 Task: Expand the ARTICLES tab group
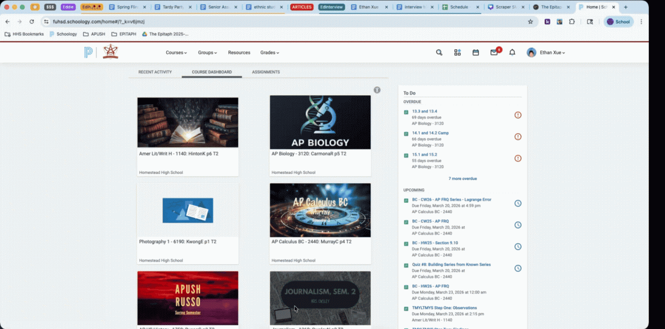[x=302, y=7]
